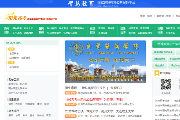Open 军检 link under 招生政策
This screenshot has width=180, height=120.
tap(46, 104)
